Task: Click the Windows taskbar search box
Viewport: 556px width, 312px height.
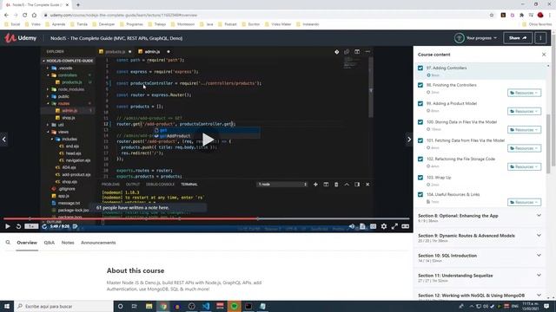Action: point(63,306)
